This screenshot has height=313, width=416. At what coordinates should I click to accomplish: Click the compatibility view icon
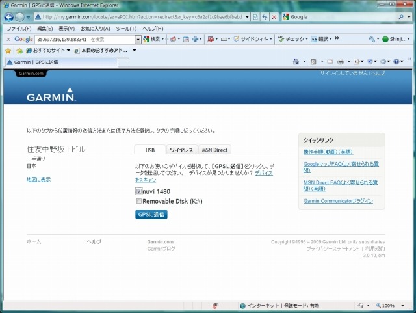tap(255, 17)
